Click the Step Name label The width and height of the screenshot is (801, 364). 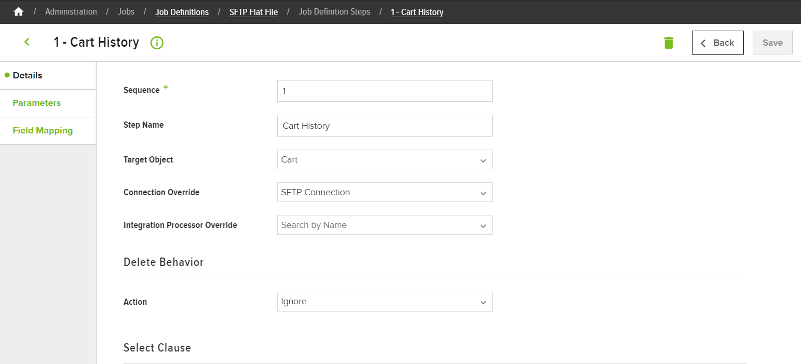tap(143, 125)
